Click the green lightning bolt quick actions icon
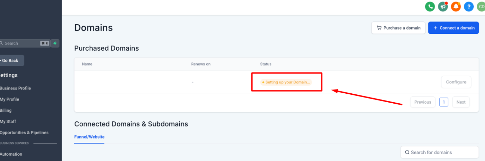The image size is (485, 161). pos(55,43)
